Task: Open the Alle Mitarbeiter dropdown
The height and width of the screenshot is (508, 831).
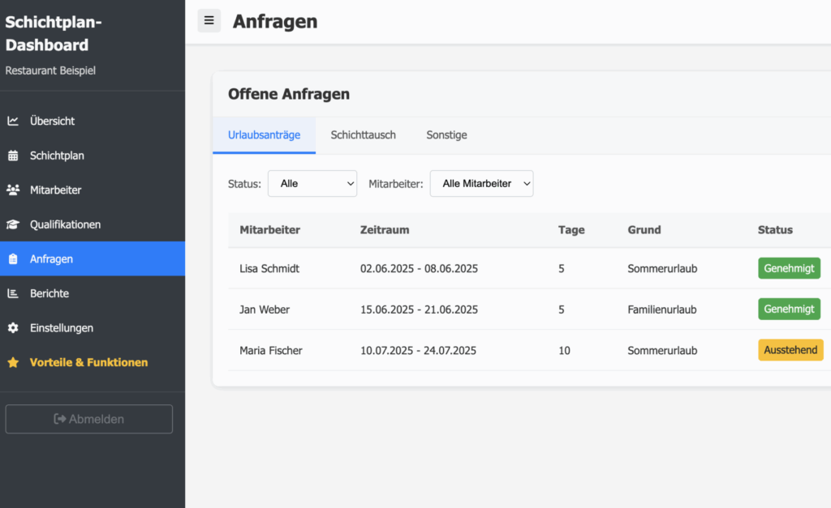Action: coord(481,184)
